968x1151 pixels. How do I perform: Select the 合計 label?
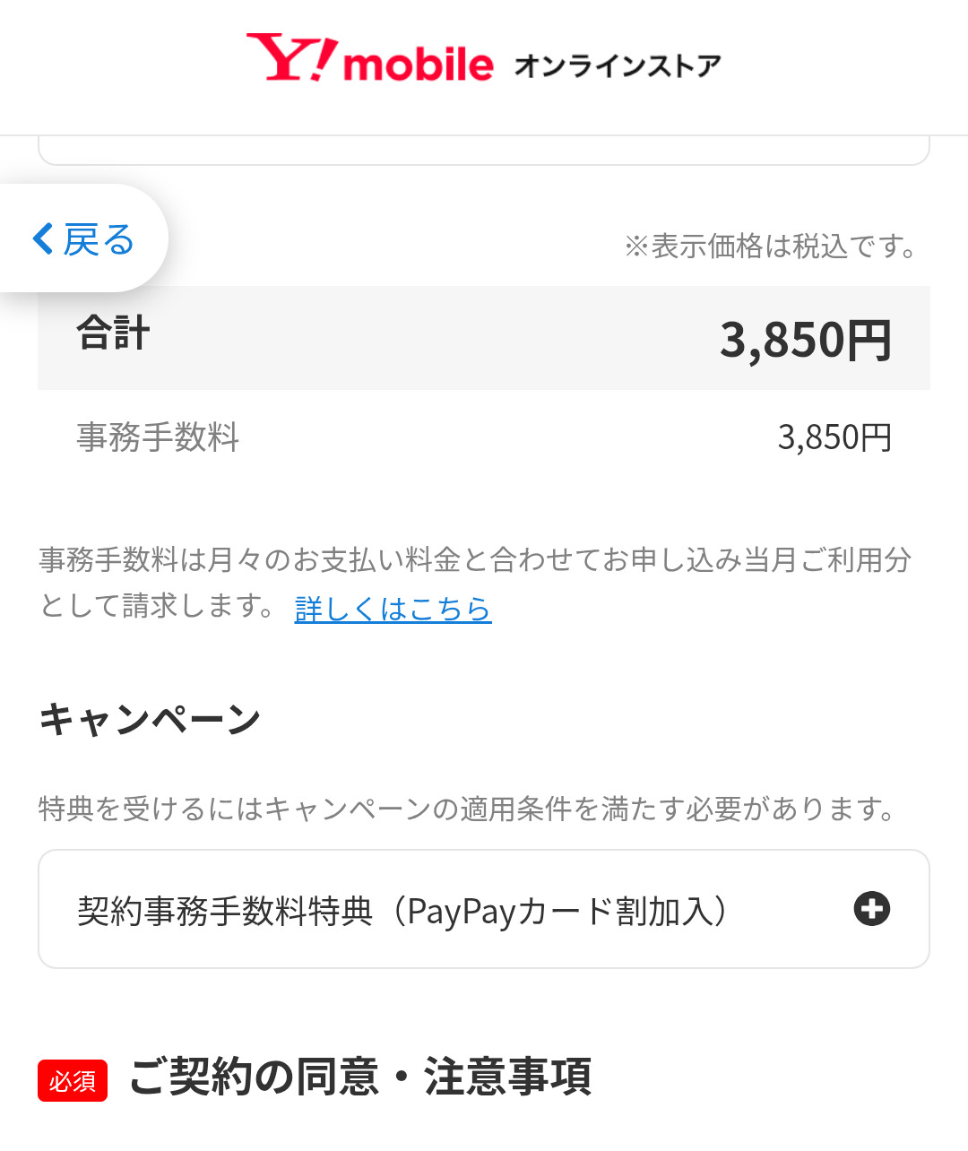[x=114, y=333]
